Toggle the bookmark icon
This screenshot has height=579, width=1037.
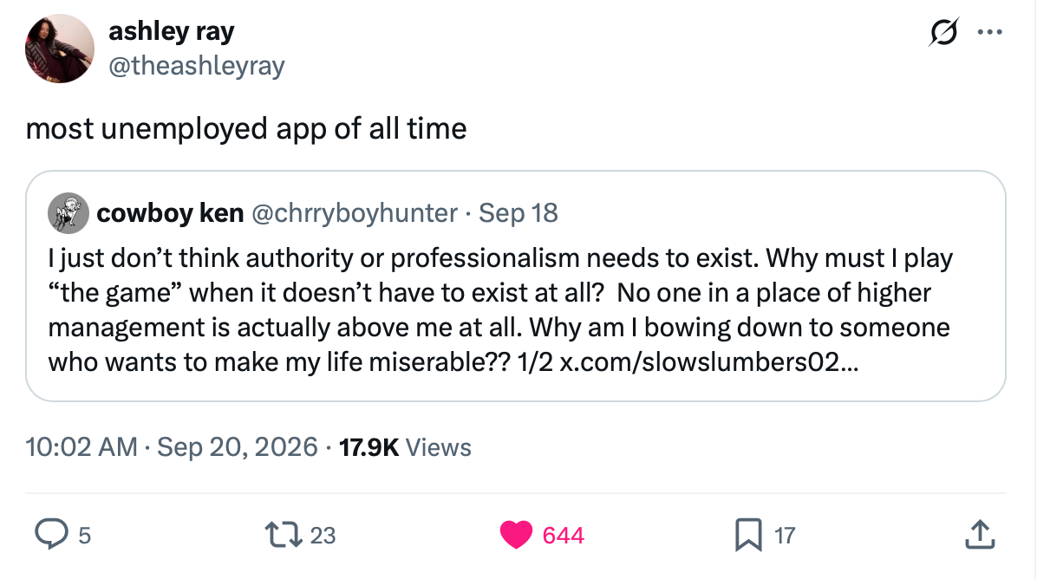click(748, 535)
